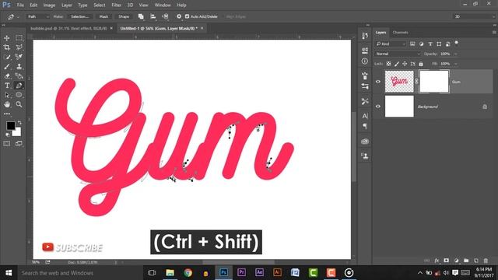Image resolution: width=498 pixels, height=280 pixels.
Task: Turn layer filtering on or off
Action: tap(457, 43)
